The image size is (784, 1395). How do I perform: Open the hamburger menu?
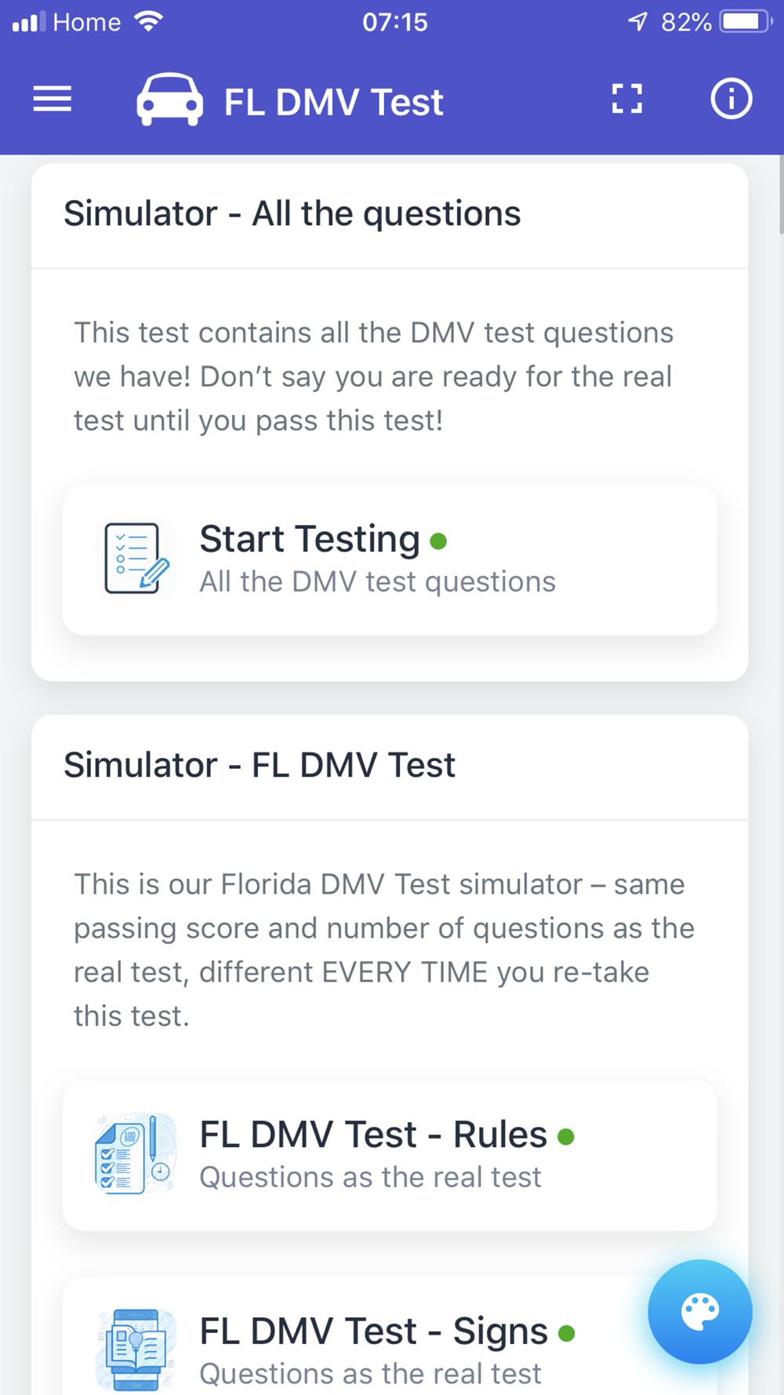[x=53, y=100]
